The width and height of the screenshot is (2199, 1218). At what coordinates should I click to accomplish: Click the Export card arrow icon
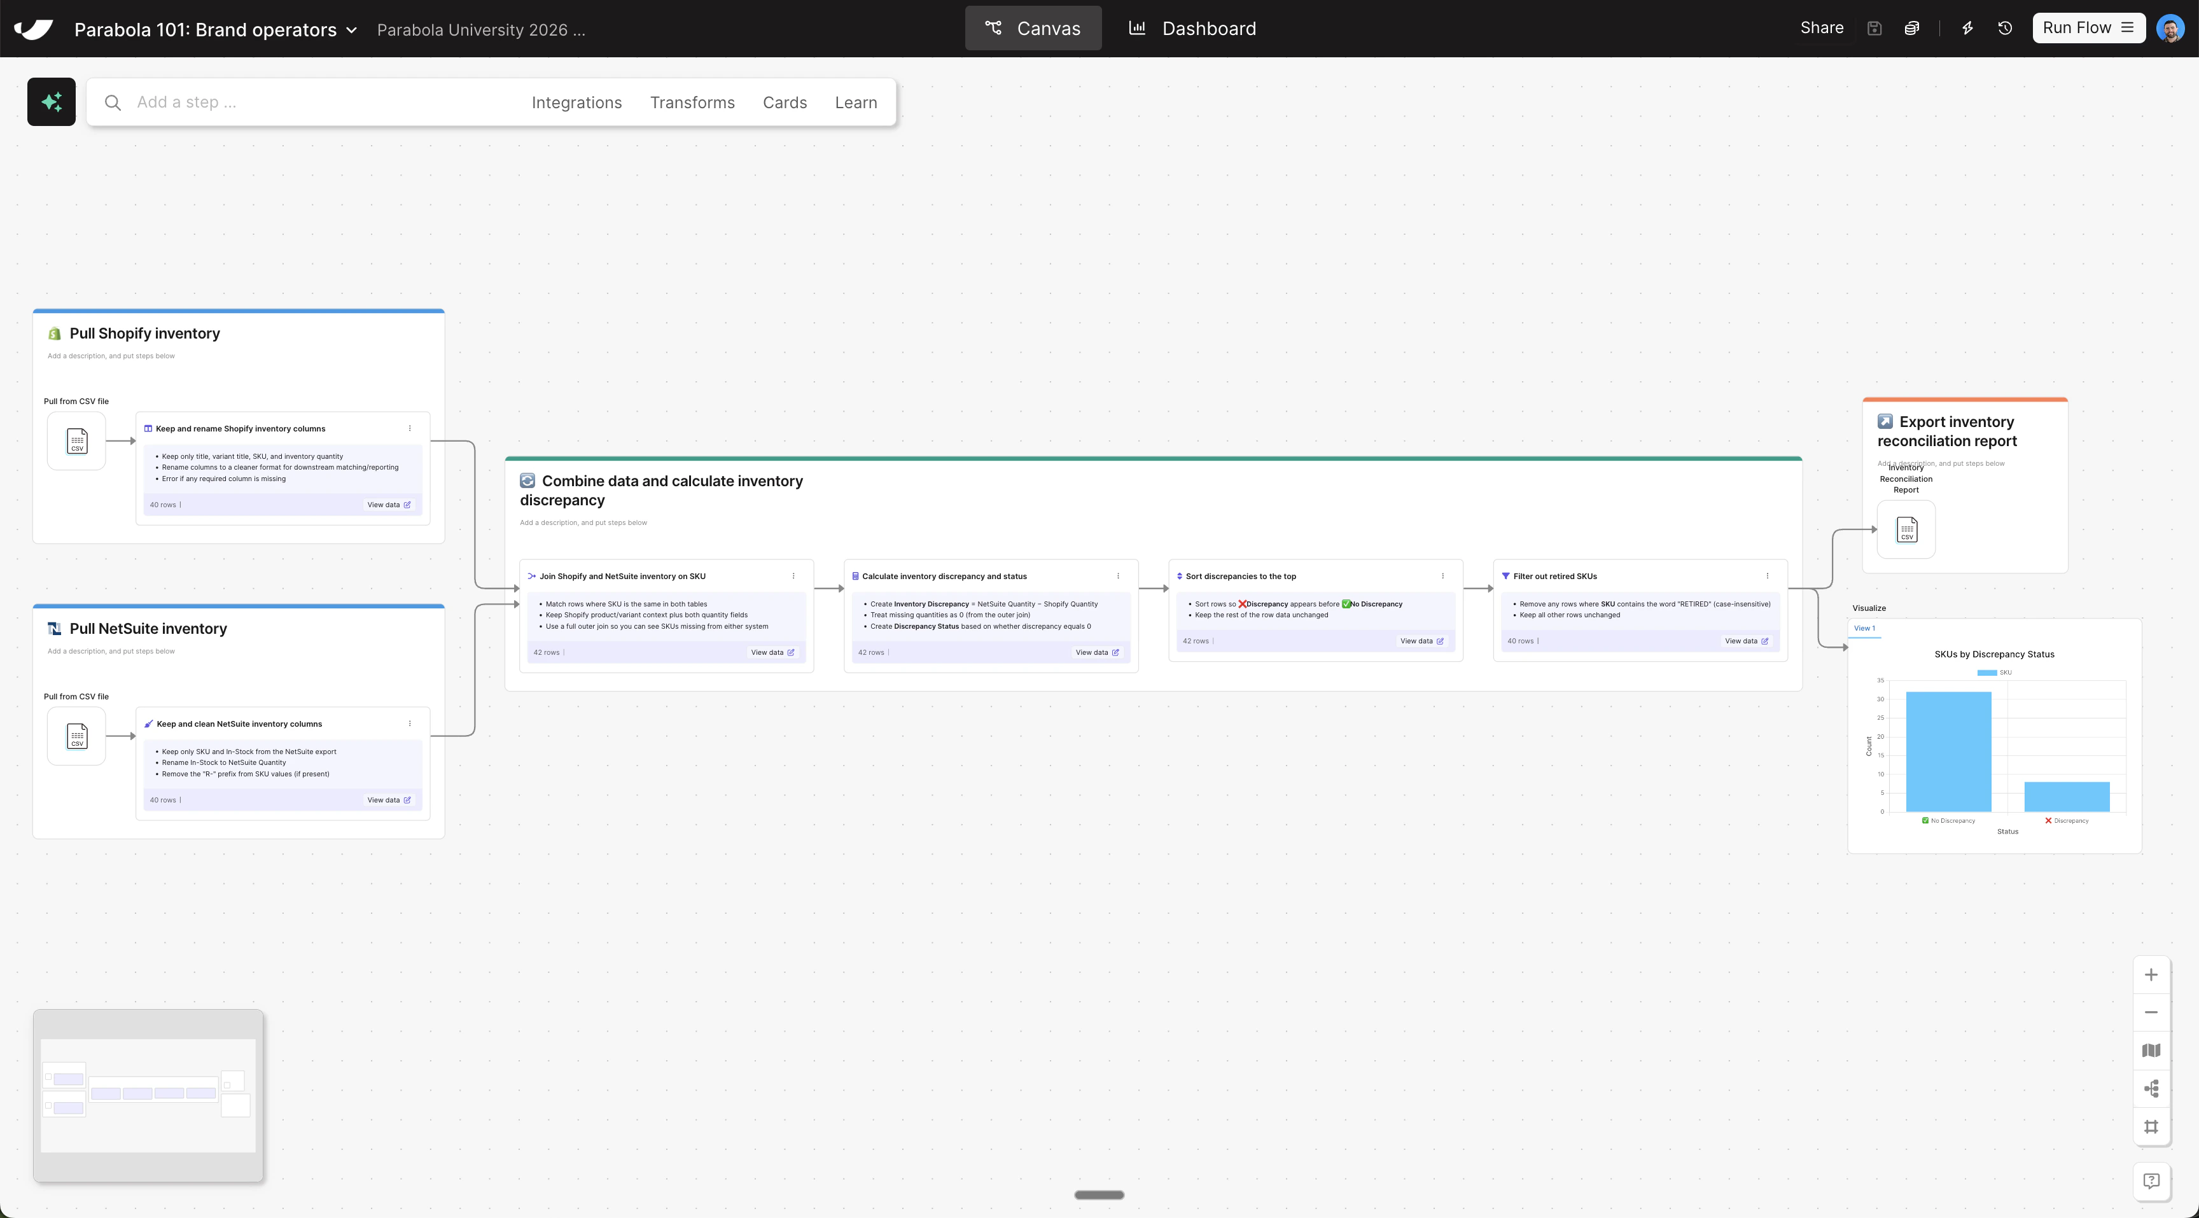(1886, 422)
